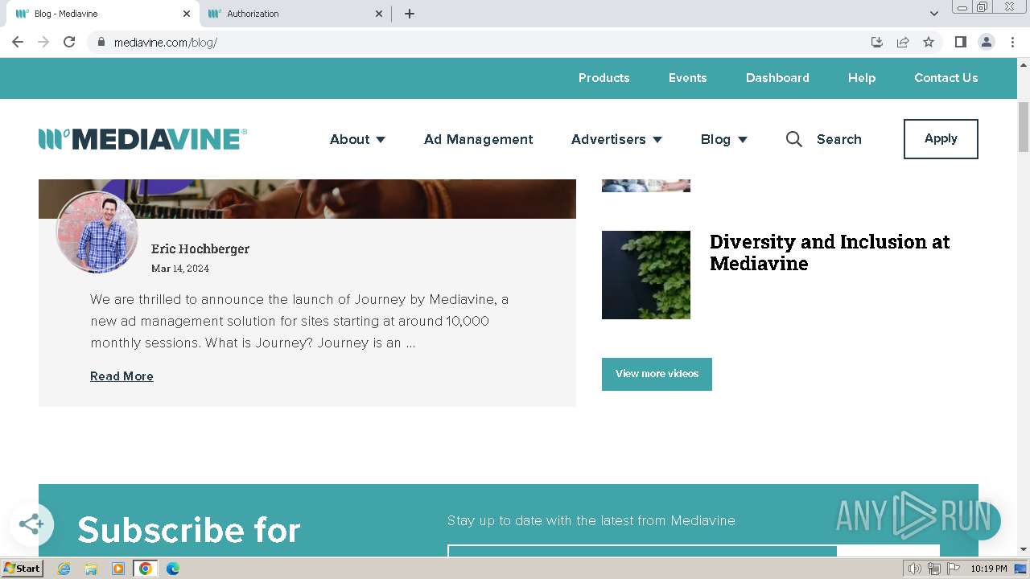Open Chrome three-dot menu
The height and width of the screenshot is (579, 1030).
click(x=1012, y=42)
